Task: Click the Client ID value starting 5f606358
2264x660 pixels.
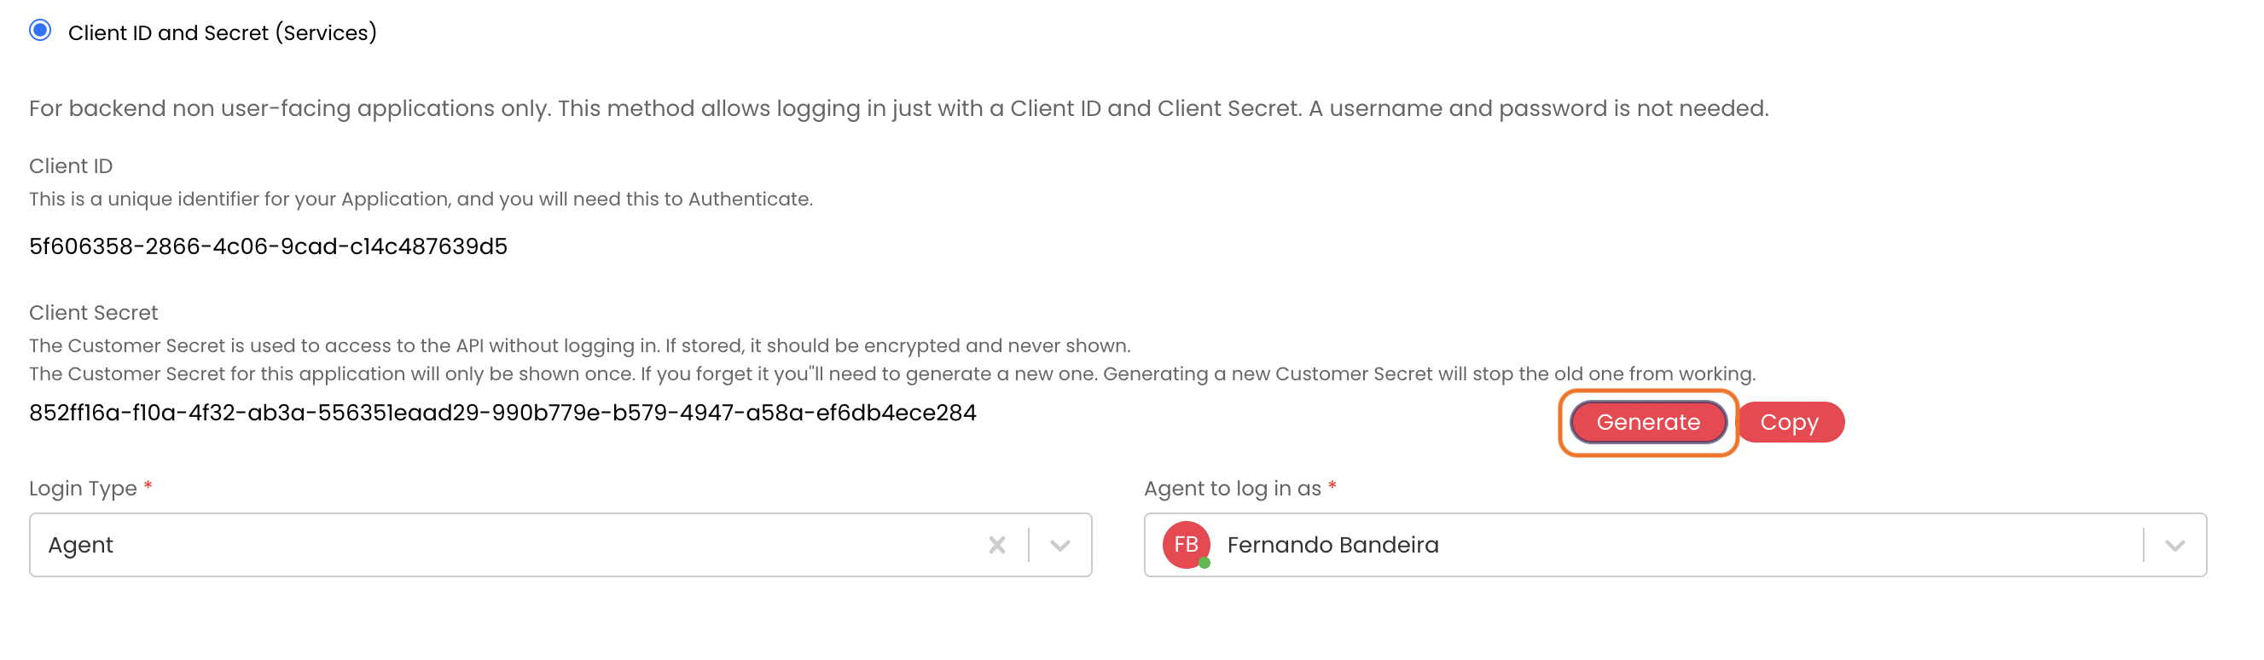Action: pyautogui.click(x=268, y=247)
